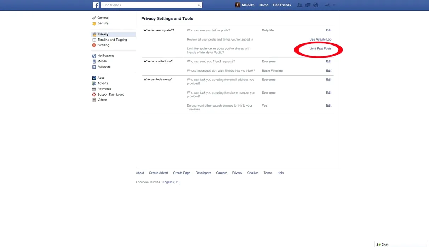
Task: Edit who can see your future posts
Action: (328, 30)
